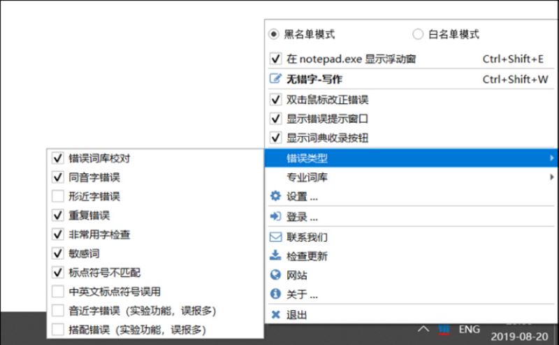Uncheck 标点符号不匹配 option
Viewport: 559px width, 345px height.
[58, 272]
